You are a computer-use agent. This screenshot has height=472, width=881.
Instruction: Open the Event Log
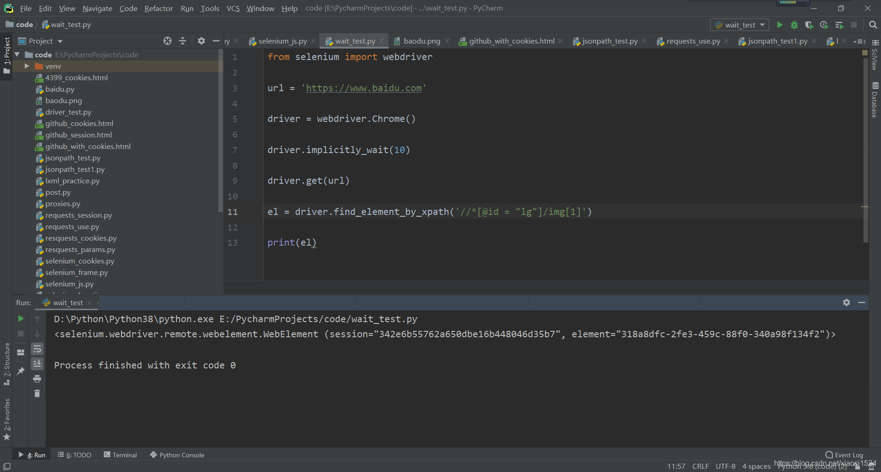(844, 455)
